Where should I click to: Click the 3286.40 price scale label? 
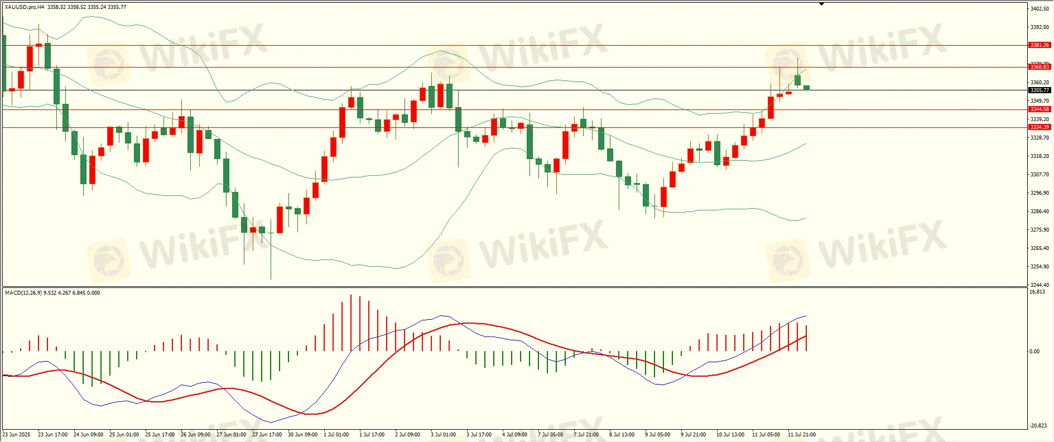tap(1039, 212)
